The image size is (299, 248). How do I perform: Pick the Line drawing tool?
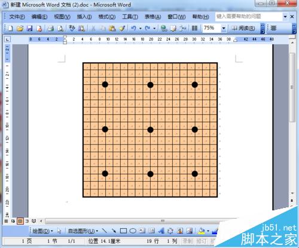104,231
